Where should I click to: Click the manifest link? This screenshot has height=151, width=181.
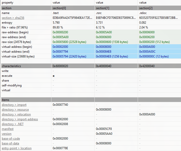tap(8, 129)
